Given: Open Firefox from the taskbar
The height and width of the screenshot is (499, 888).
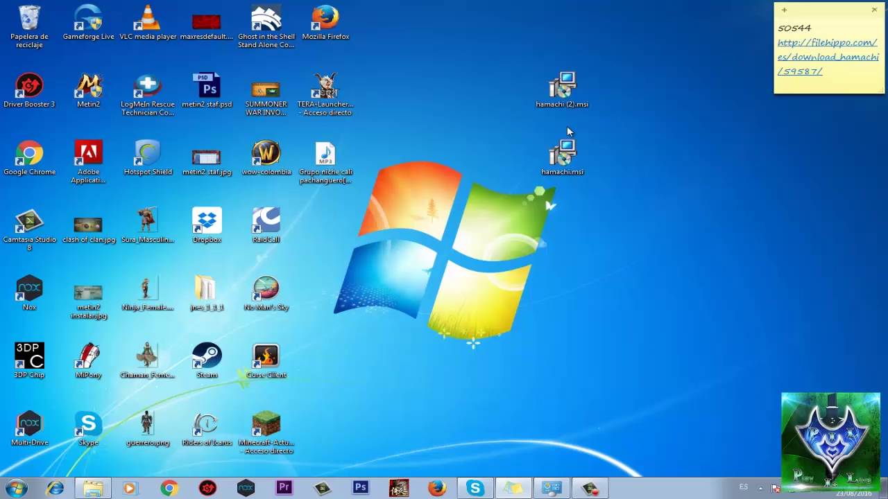Looking at the screenshot, I should coord(437,488).
